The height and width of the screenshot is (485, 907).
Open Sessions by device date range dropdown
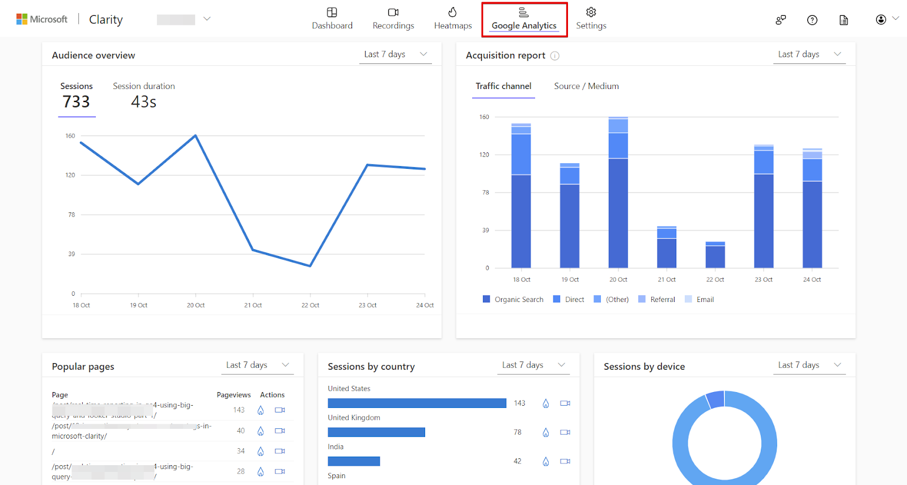809,365
